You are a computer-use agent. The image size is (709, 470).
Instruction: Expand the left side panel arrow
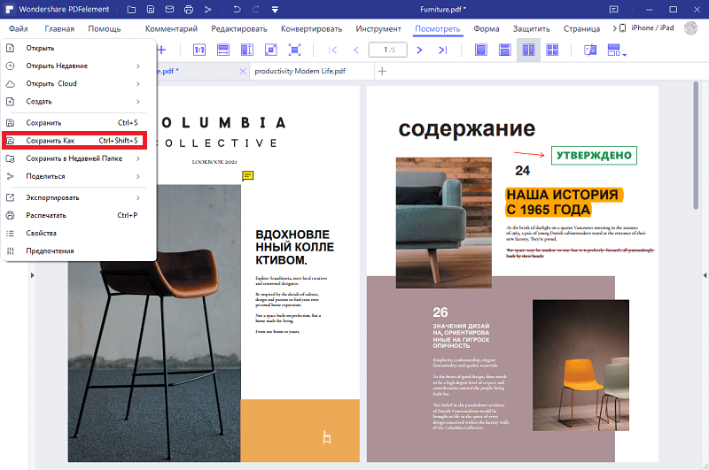[x=32, y=275]
